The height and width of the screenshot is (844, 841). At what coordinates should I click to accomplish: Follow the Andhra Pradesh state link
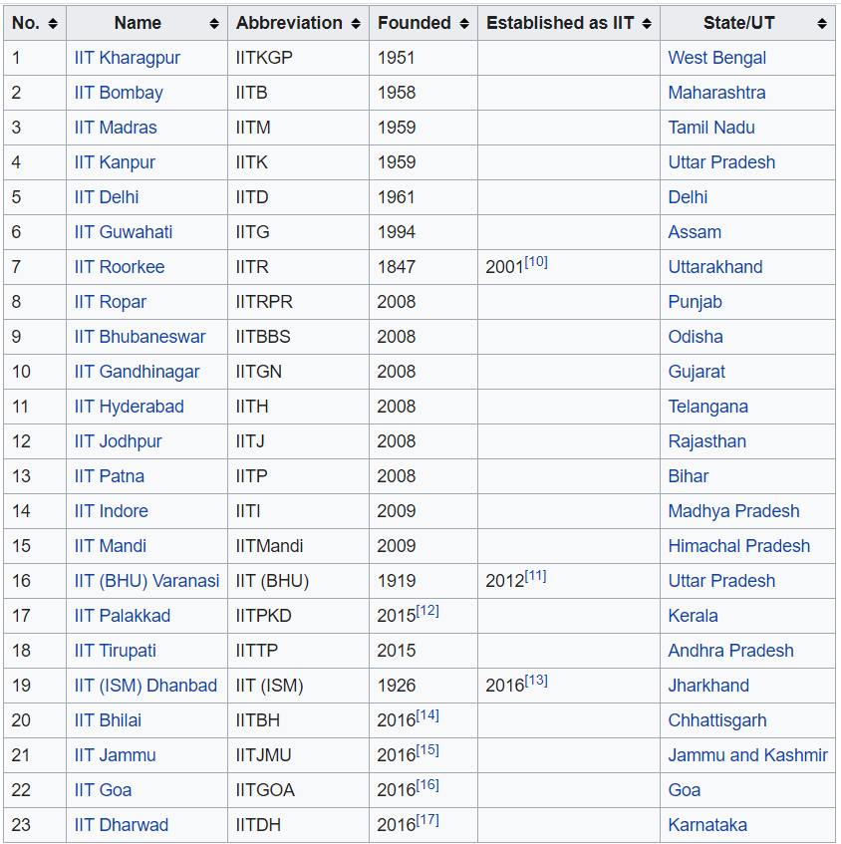(x=731, y=651)
